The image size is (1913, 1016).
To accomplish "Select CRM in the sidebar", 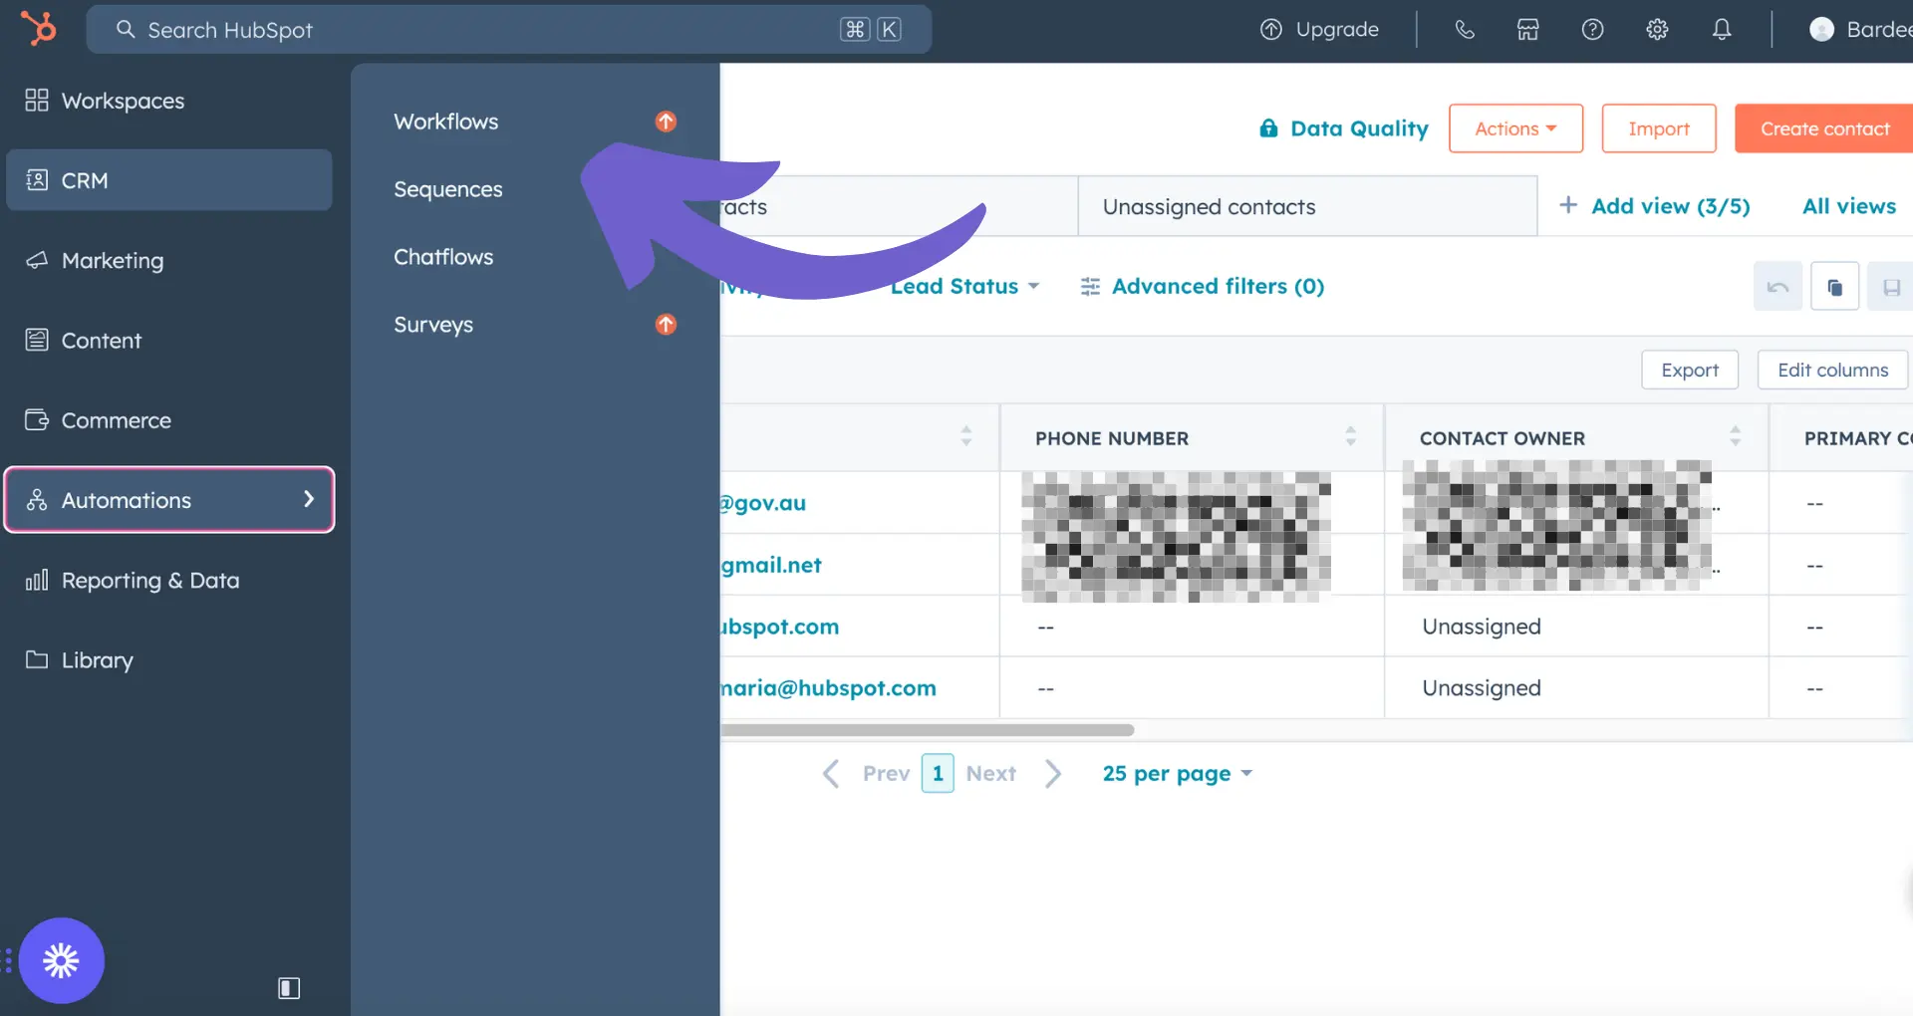I will click(x=168, y=180).
